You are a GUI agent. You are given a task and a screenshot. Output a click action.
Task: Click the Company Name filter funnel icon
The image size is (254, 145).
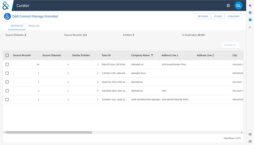(152, 55)
